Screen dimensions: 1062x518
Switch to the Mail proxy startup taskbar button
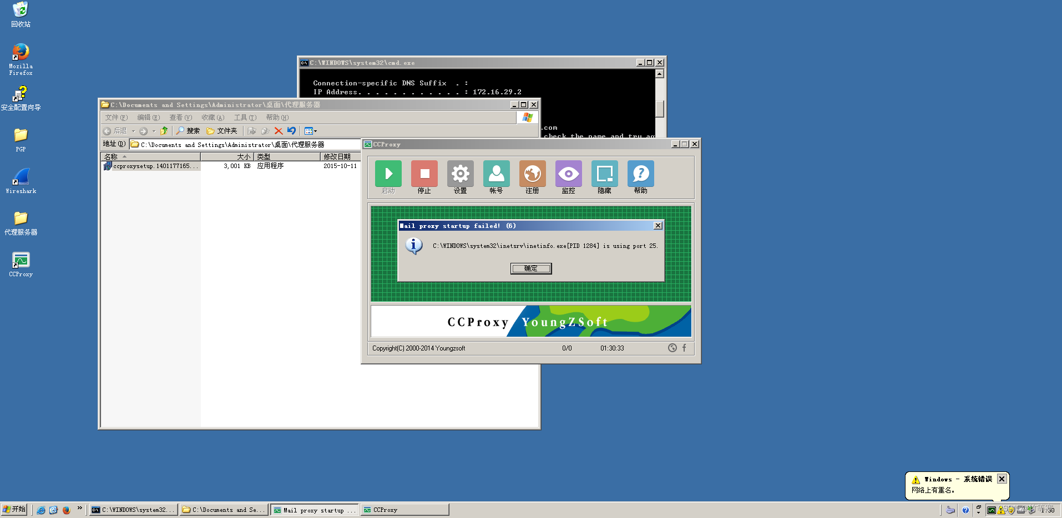click(x=315, y=510)
